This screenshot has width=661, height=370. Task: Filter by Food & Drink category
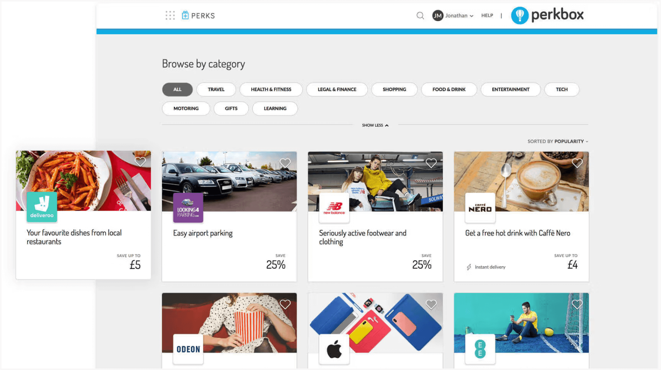[449, 89]
